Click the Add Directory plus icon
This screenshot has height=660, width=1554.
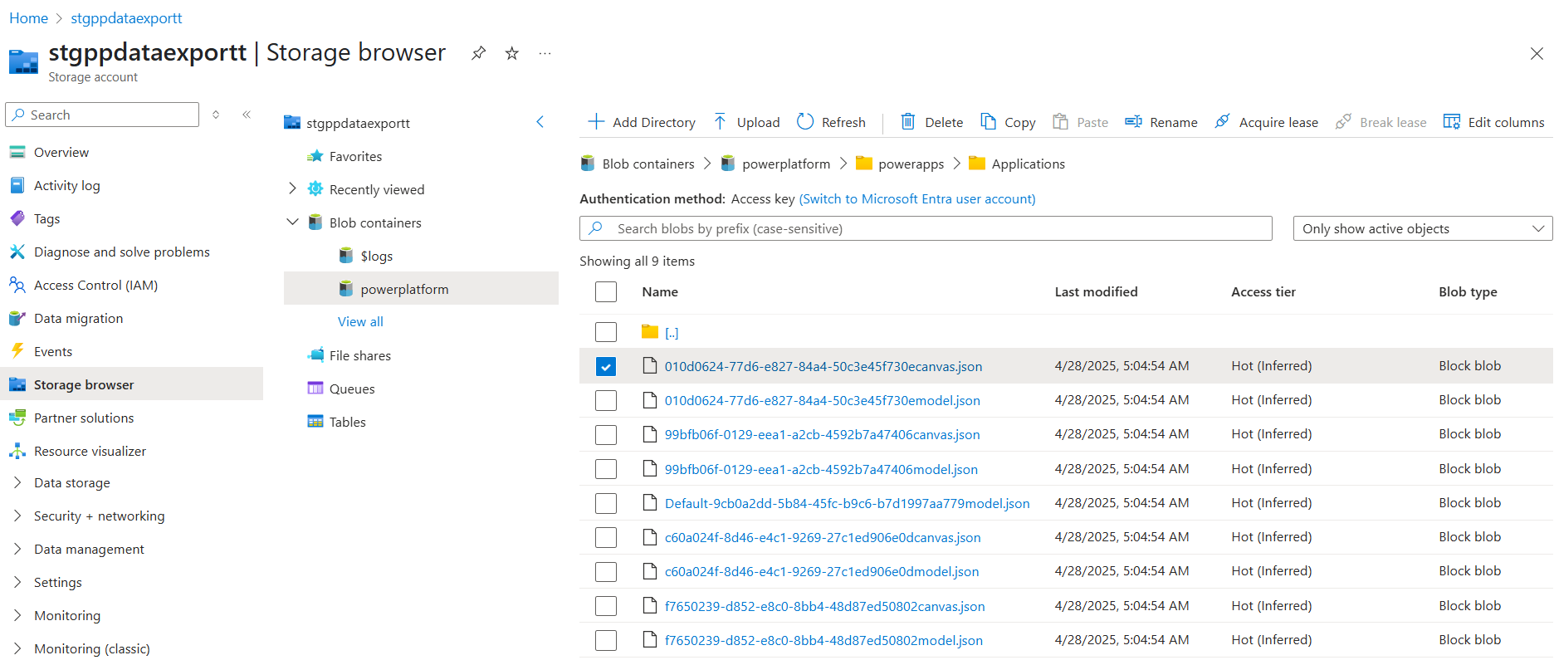596,122
